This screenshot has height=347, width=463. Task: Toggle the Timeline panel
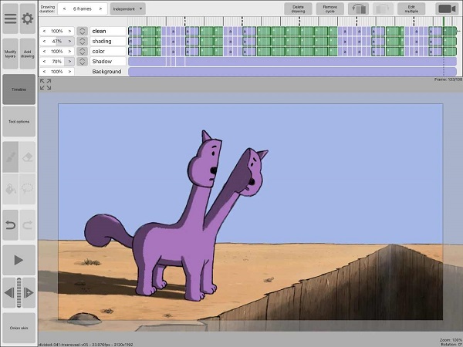pos(19,89)
